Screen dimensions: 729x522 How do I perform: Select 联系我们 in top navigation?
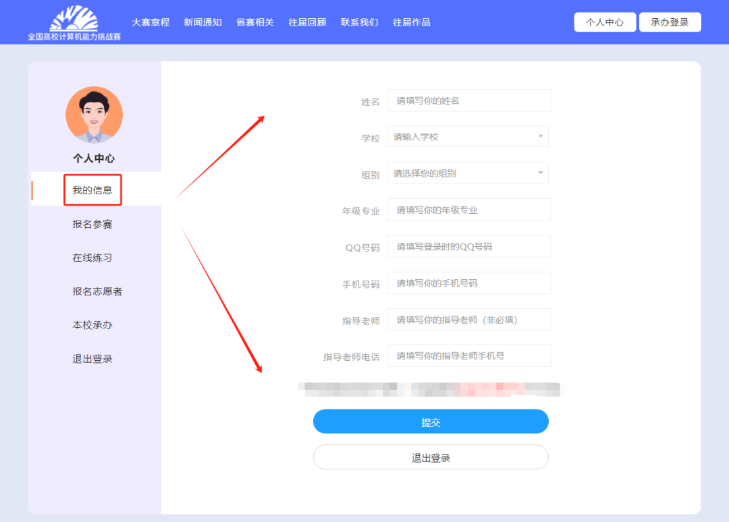359,22
